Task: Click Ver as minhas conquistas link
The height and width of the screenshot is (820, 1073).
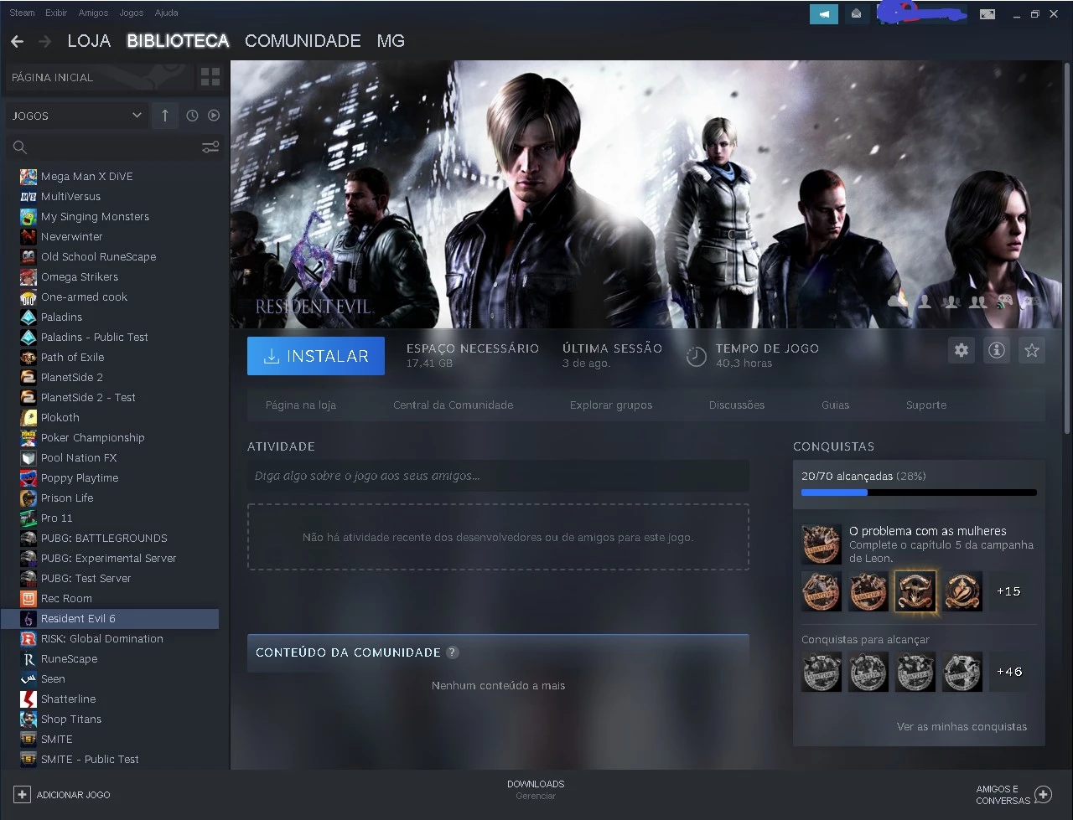Action: [962, 727]
